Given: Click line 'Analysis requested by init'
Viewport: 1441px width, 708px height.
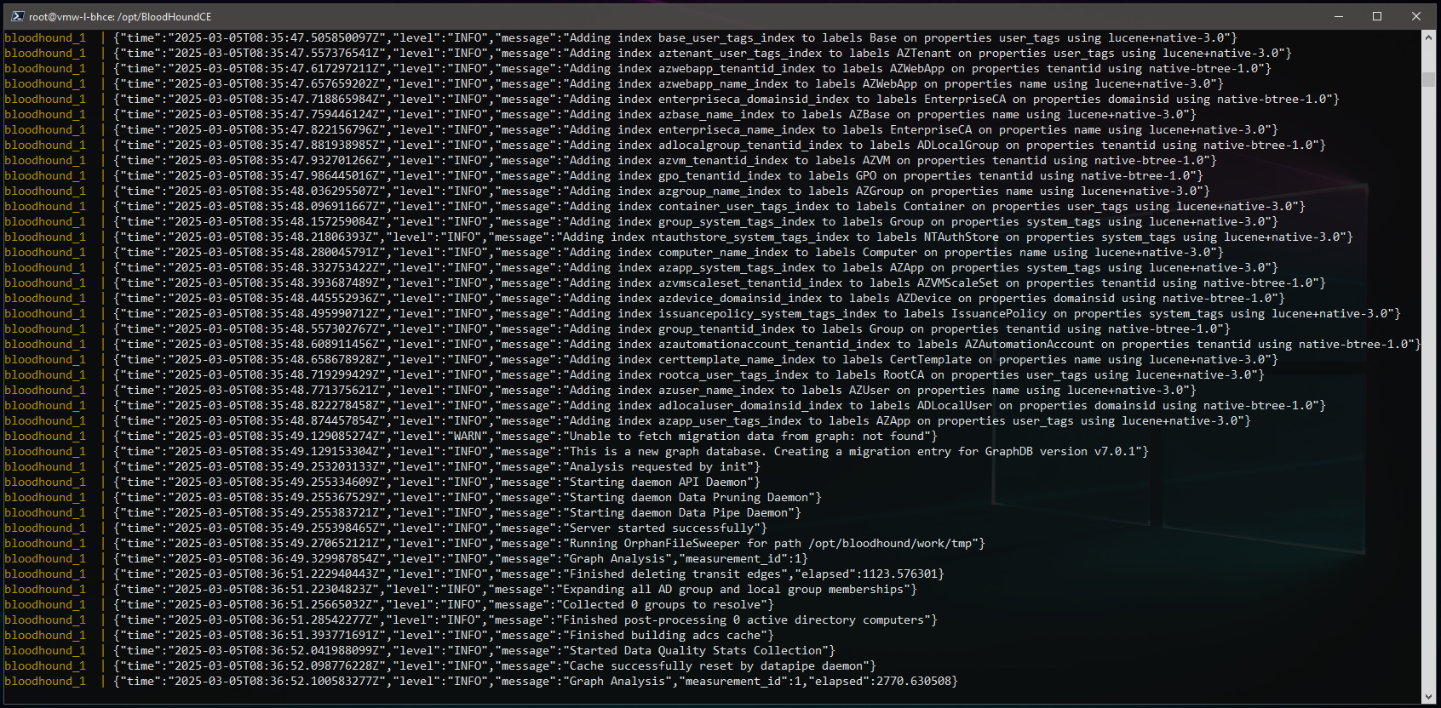Looking at the screenshot, I should (x=382, y=467).
